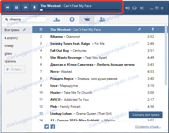Maximize the player window

click(157, 8)
